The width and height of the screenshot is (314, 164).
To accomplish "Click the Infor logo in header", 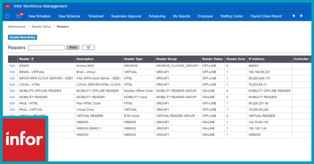I will tap(8, 6).
